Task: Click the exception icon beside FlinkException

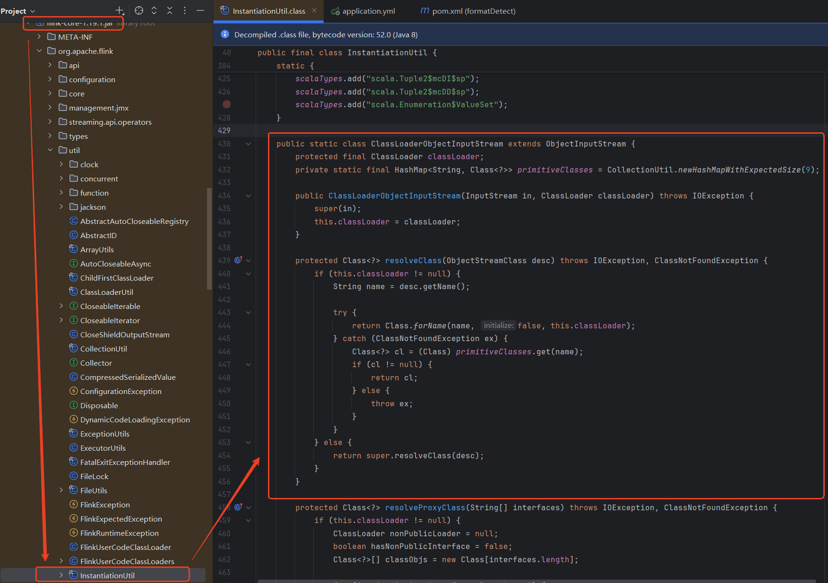Action: 74,504
